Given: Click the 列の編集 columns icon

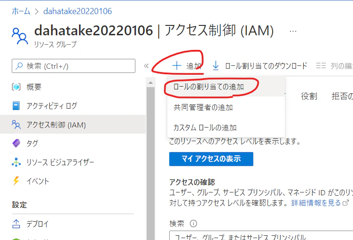Looking at the screenshot, I should [x=321, y=65].
